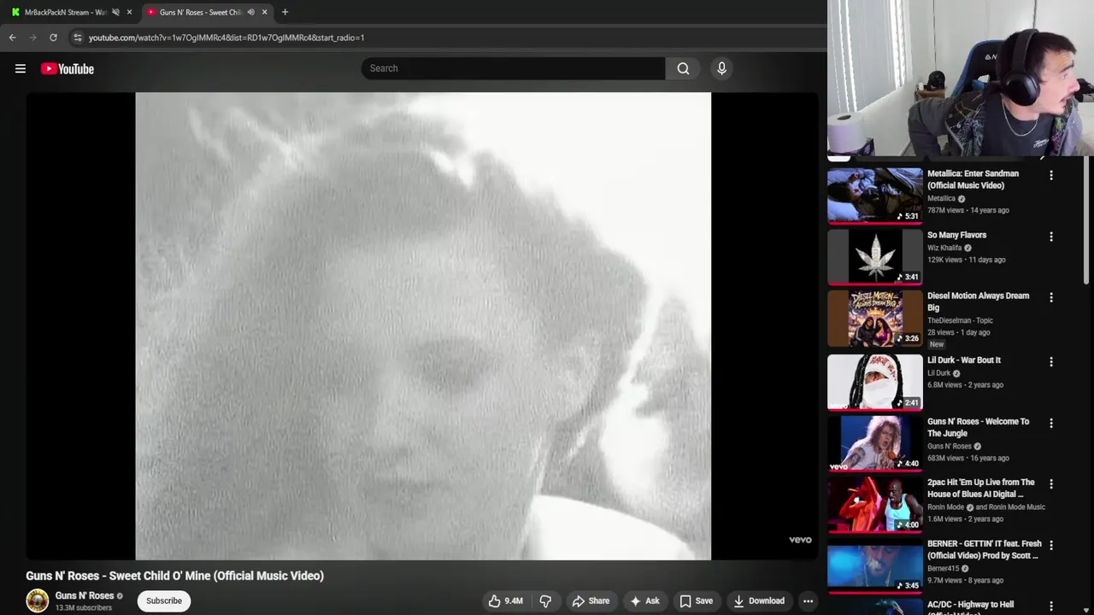Open more actions three-dot menu under video

pos(808,601)
